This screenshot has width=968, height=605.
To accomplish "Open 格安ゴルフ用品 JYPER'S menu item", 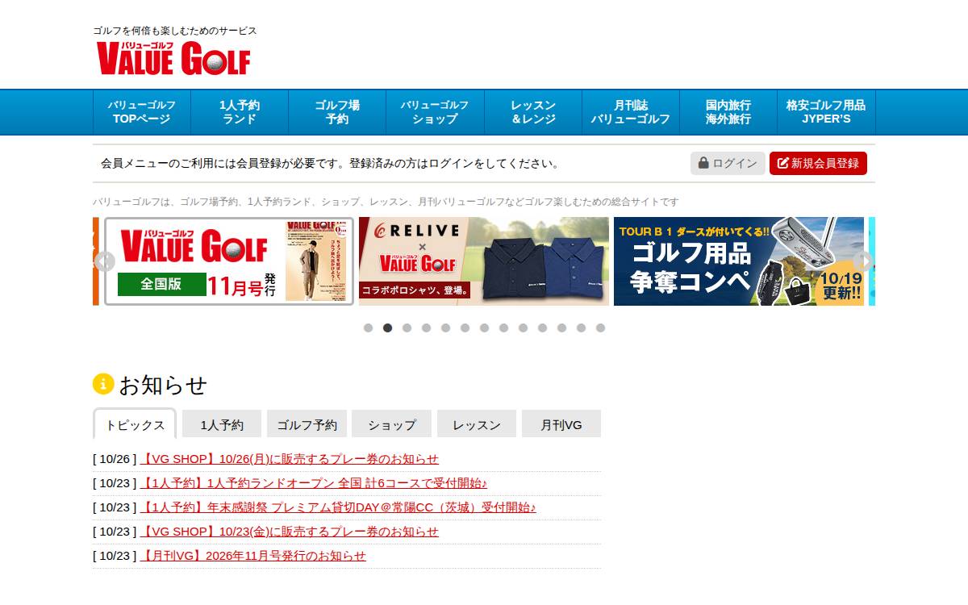I will (826, 112).
